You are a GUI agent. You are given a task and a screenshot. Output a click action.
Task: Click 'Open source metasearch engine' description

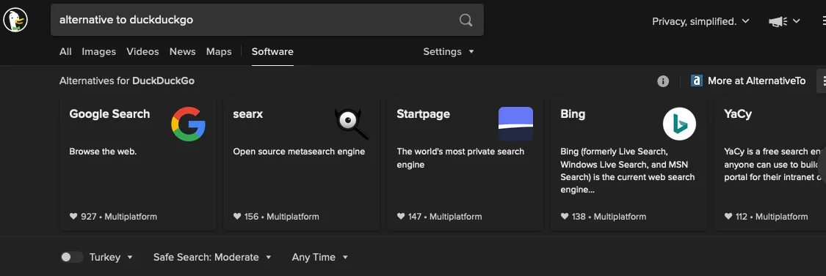299,152
